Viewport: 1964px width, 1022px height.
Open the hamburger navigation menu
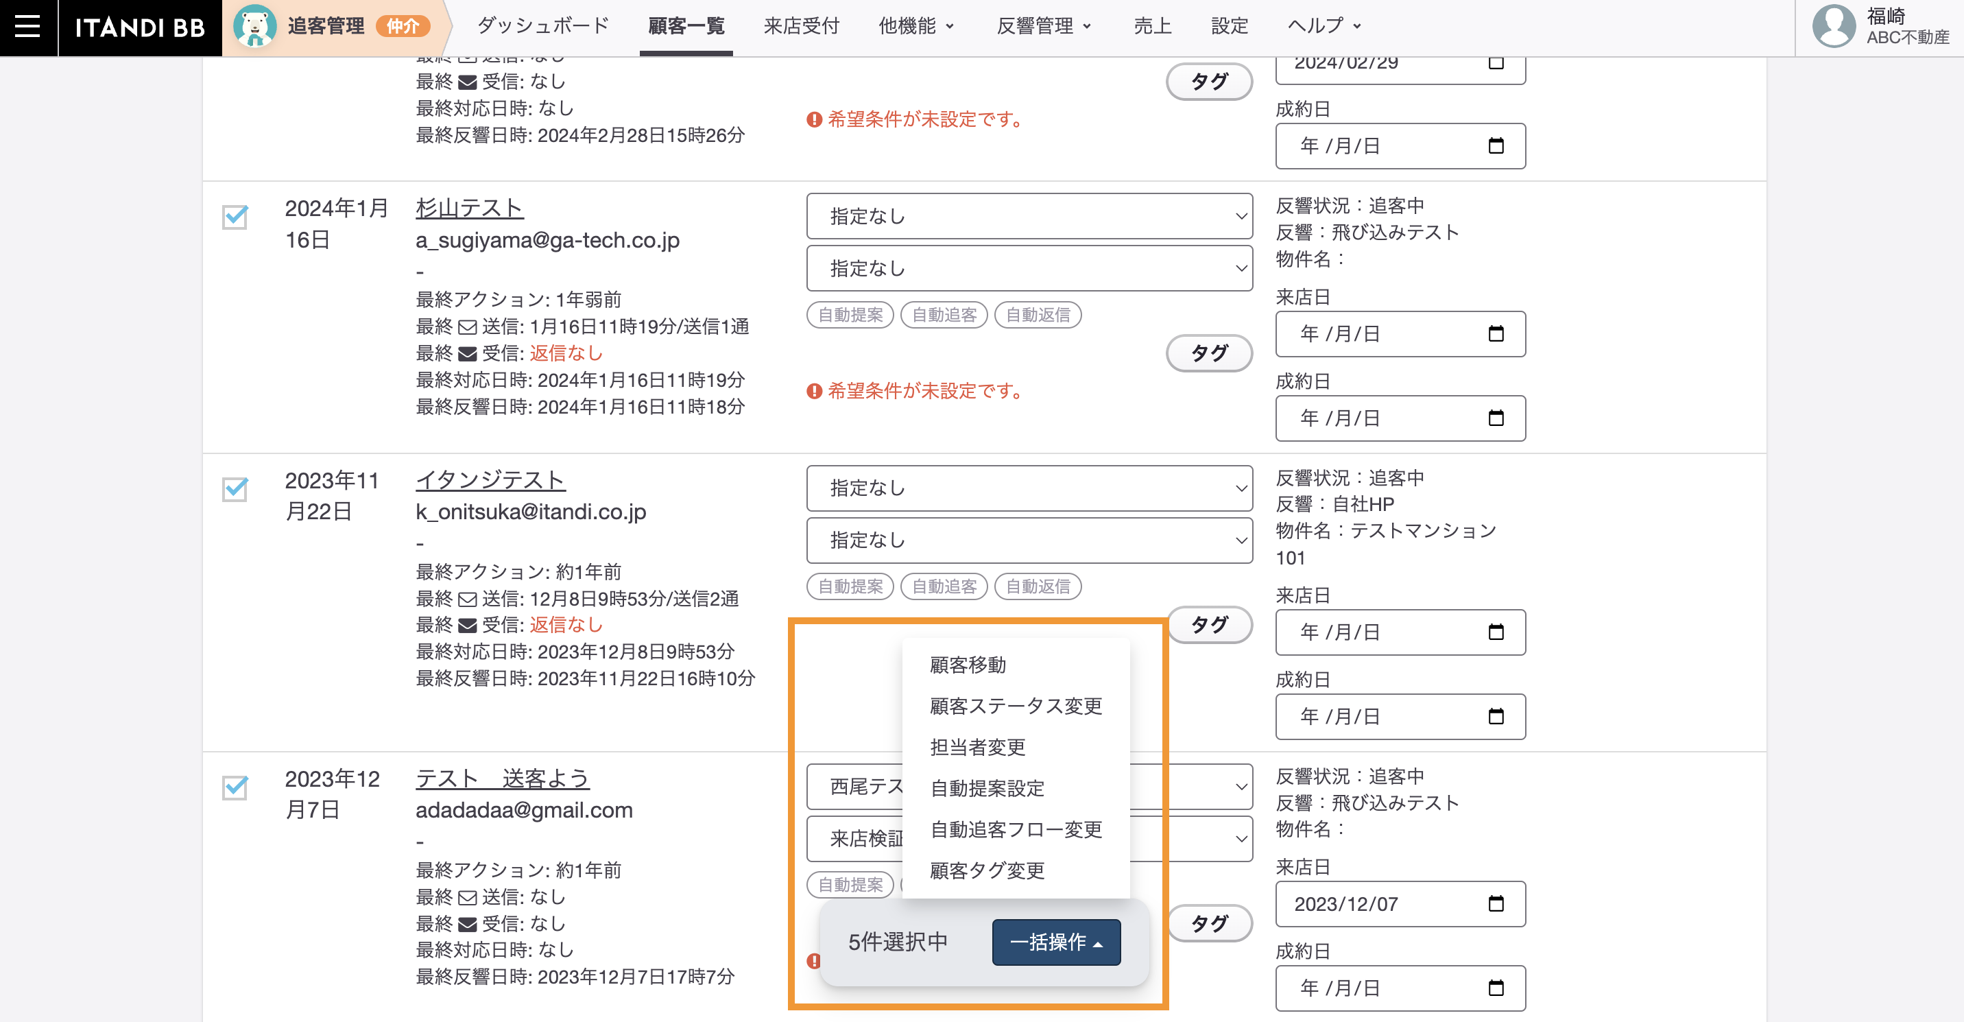(x=28, y=27)
